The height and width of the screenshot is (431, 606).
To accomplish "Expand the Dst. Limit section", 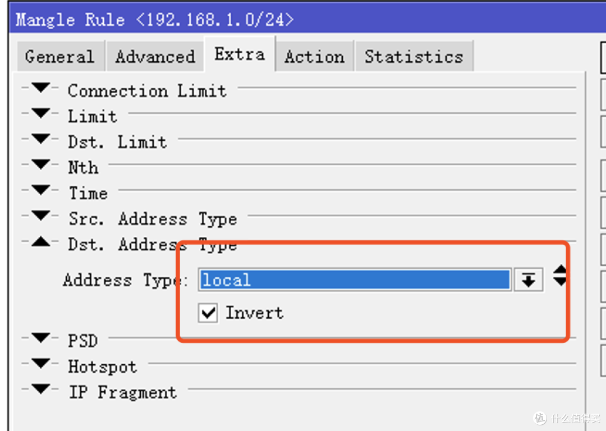I will 40,139.
